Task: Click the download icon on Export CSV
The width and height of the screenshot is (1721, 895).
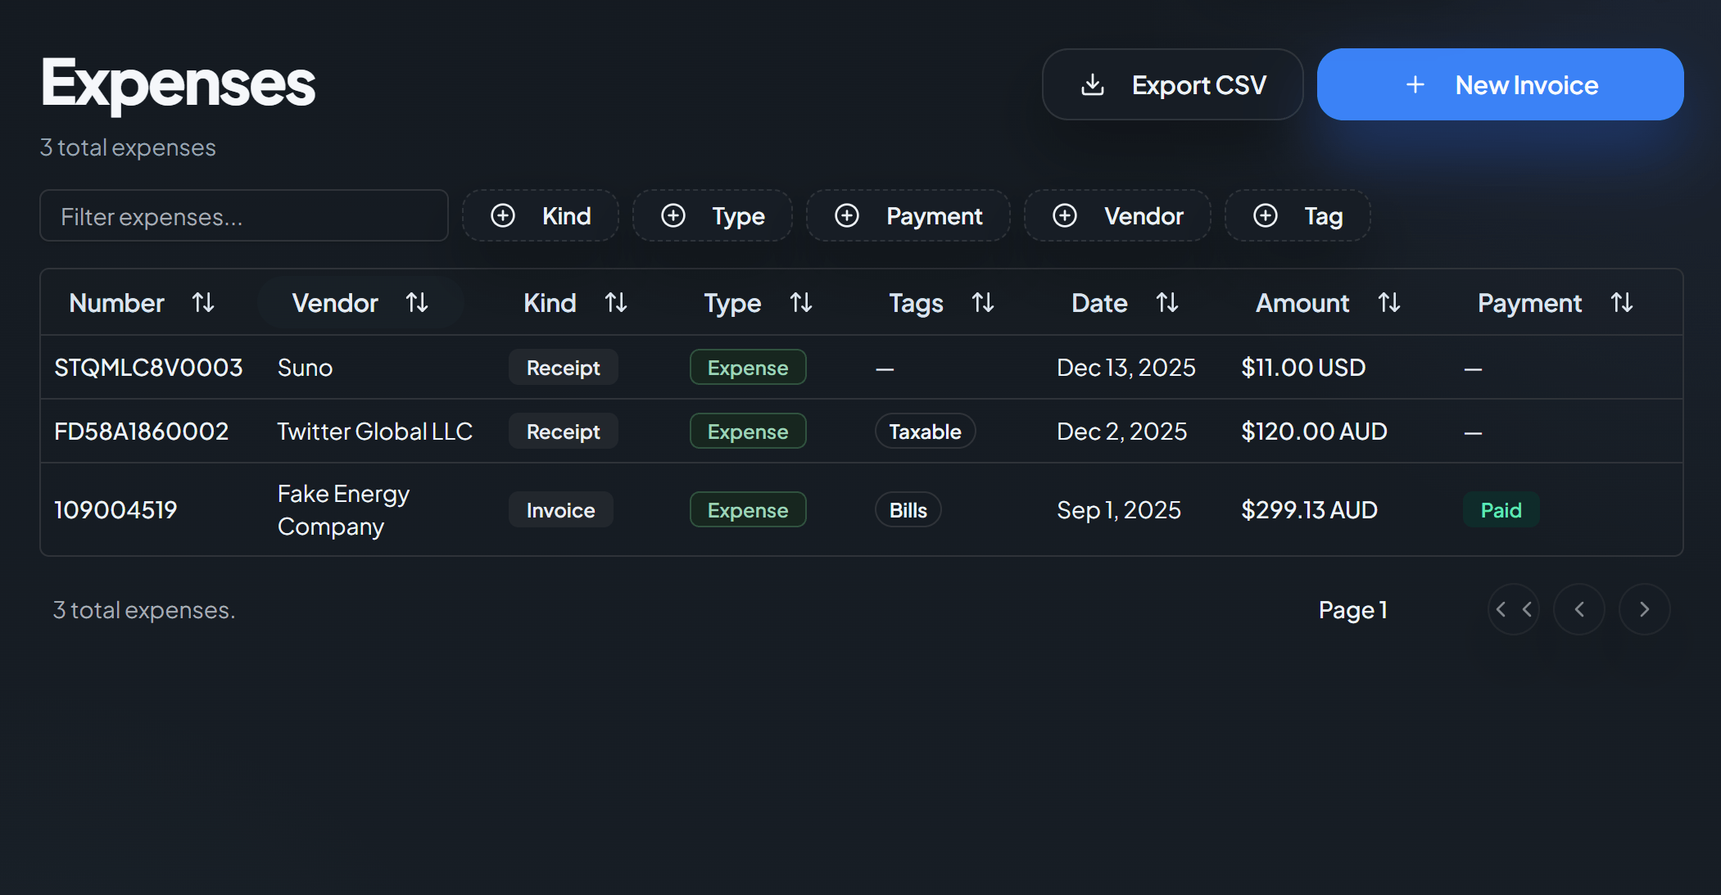Action: click(x=1092, y=84)
